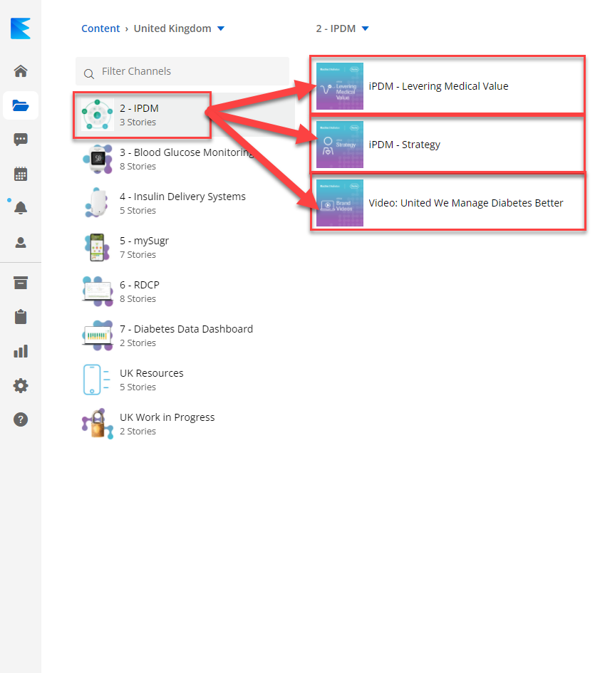Click the Diabetes Data Dashboard channel thumbnail
Viewport: 595px width, 673px height.
(x=98, y=335)
